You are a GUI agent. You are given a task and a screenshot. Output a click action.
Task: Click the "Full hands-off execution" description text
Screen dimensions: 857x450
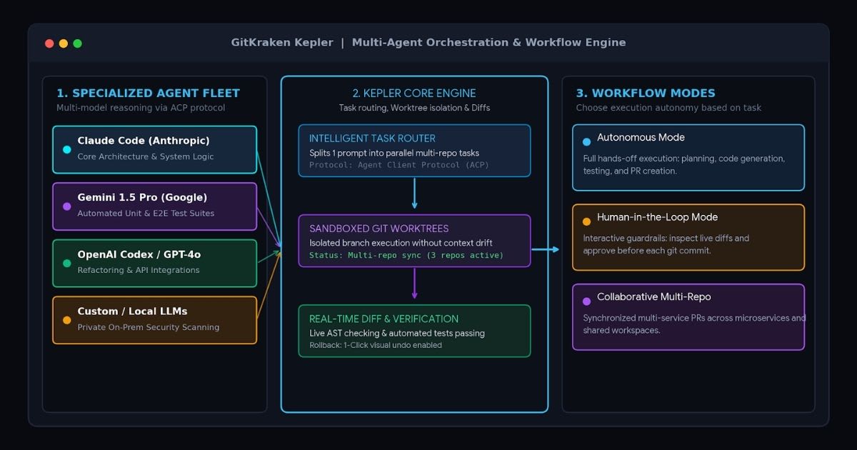[684, 165]
